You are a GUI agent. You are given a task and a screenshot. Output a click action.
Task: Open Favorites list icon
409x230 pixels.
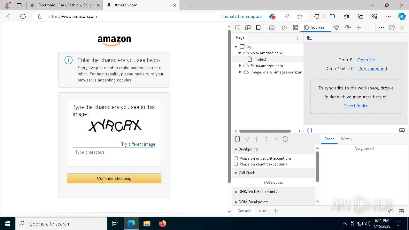[x=346, y=16]
